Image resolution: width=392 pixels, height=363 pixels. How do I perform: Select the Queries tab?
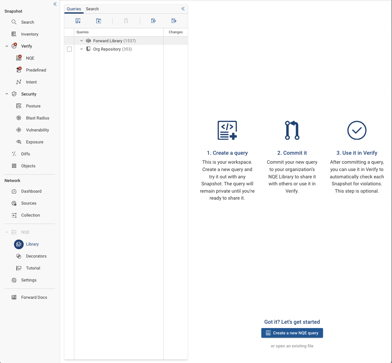tap(74, 9)
